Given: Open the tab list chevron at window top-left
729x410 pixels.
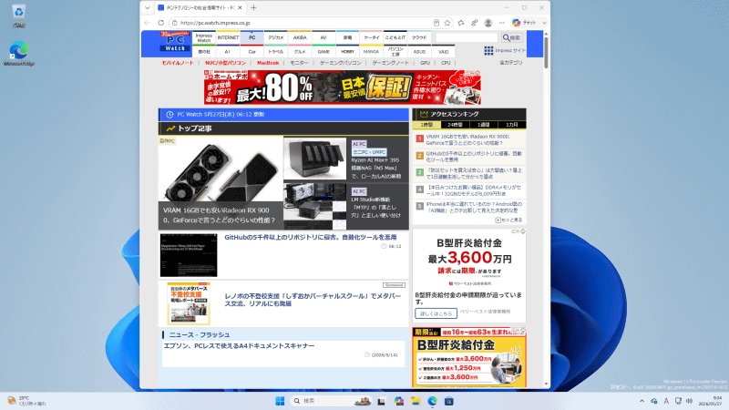Looking at the screenshot, I should (x=148, y=8).
